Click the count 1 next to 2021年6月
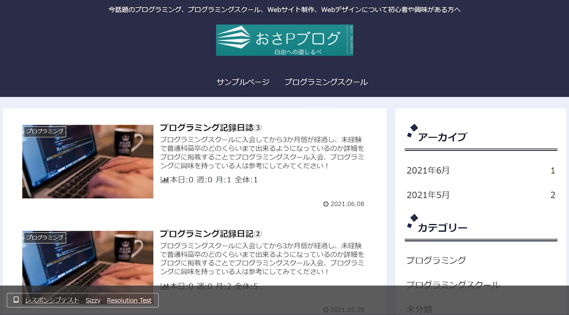 (x=553, y=171)
